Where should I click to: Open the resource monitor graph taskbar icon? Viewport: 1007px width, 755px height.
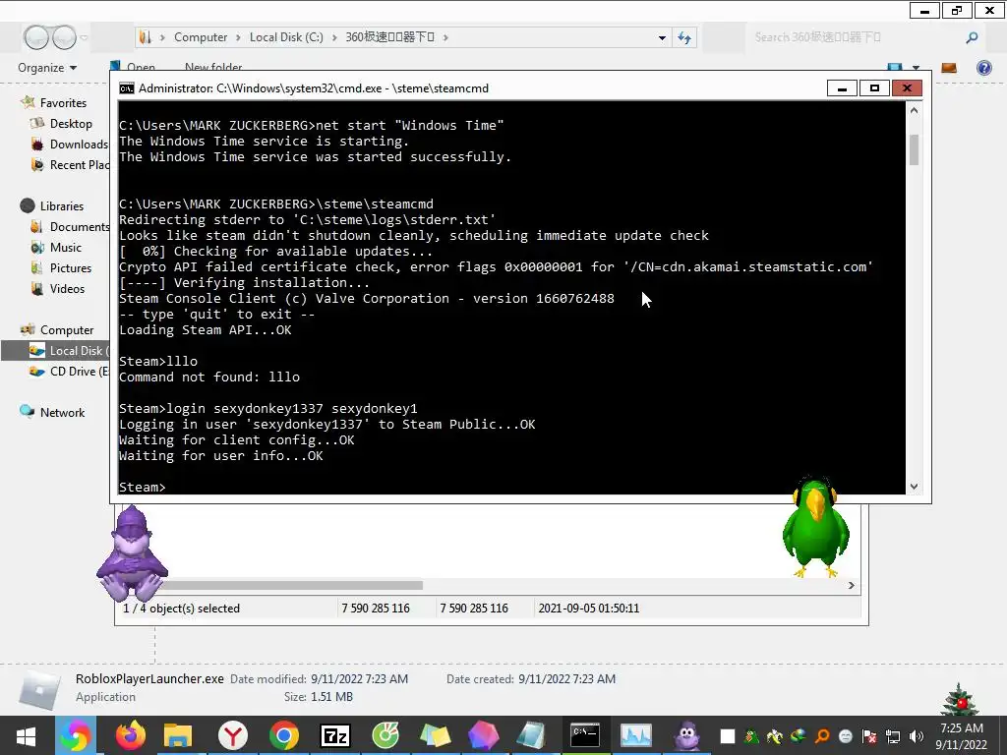[x=636, y=735]
